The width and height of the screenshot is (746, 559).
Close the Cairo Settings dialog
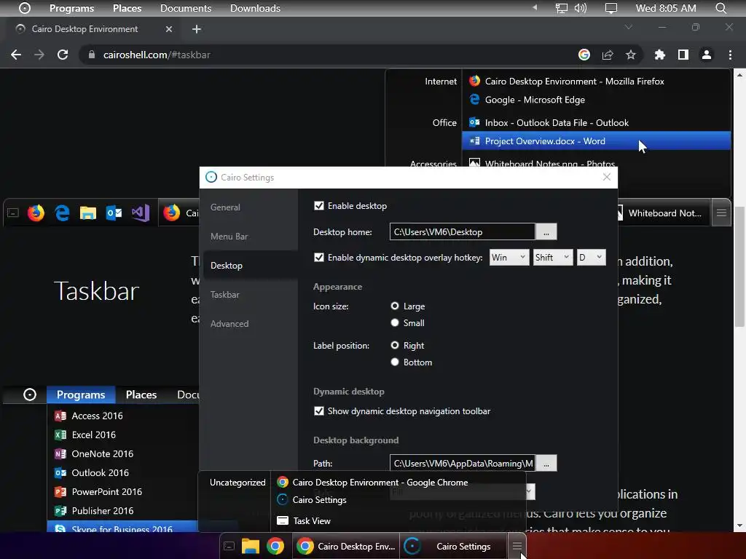(607, 177)
